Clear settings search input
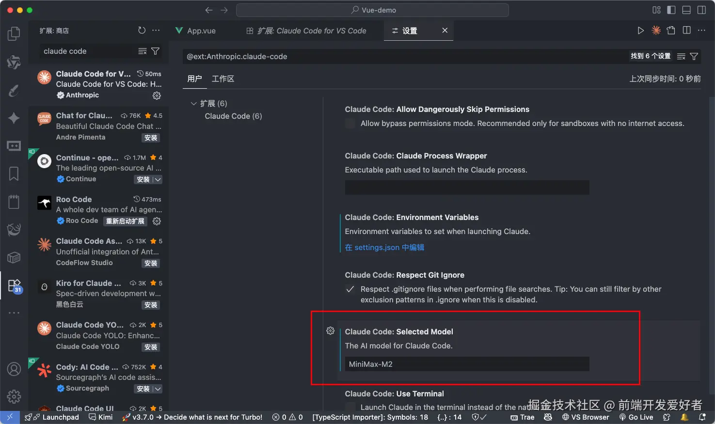 [681, 57]
